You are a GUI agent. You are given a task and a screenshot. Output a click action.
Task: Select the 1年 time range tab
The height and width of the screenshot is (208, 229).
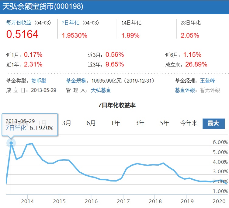pyautogui.click(x=116, y=123)
